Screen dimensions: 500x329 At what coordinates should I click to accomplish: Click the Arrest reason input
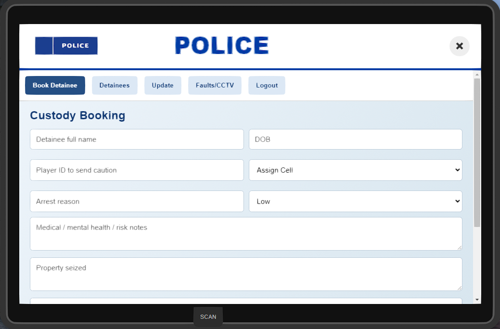(137, 202)
